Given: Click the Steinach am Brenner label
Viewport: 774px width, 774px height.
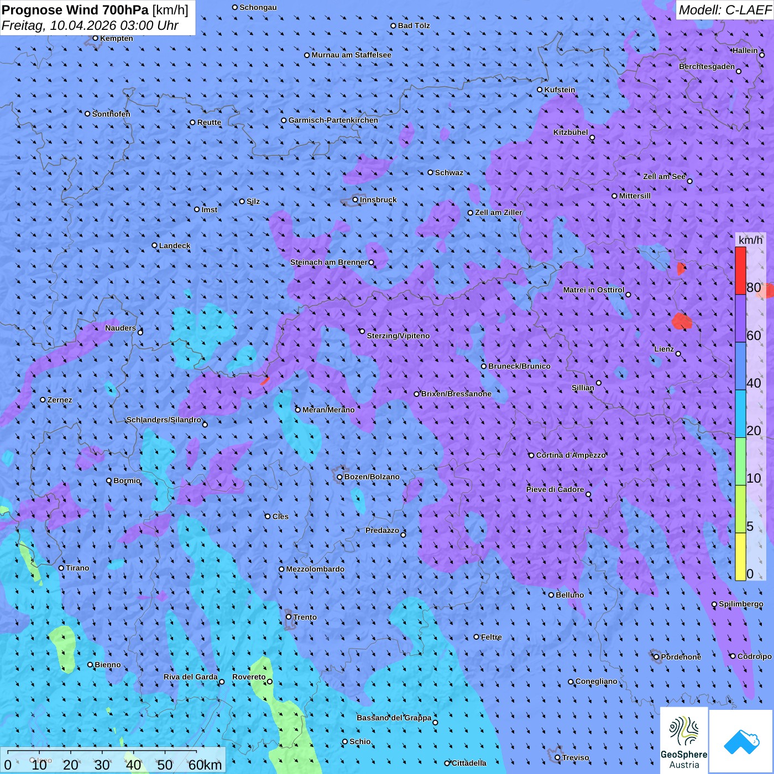Looking at the screenshot, I should [x=328, y=262].
